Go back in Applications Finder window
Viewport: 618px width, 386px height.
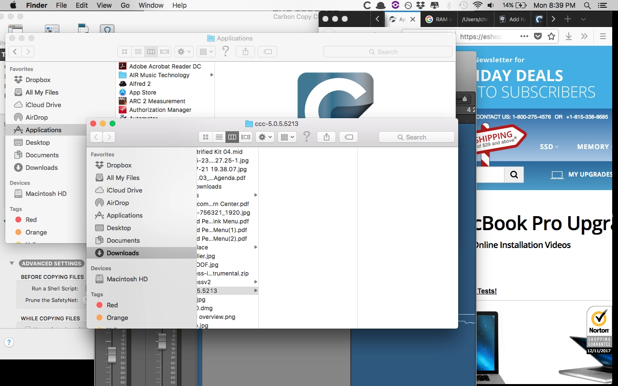tap(15, 52)
